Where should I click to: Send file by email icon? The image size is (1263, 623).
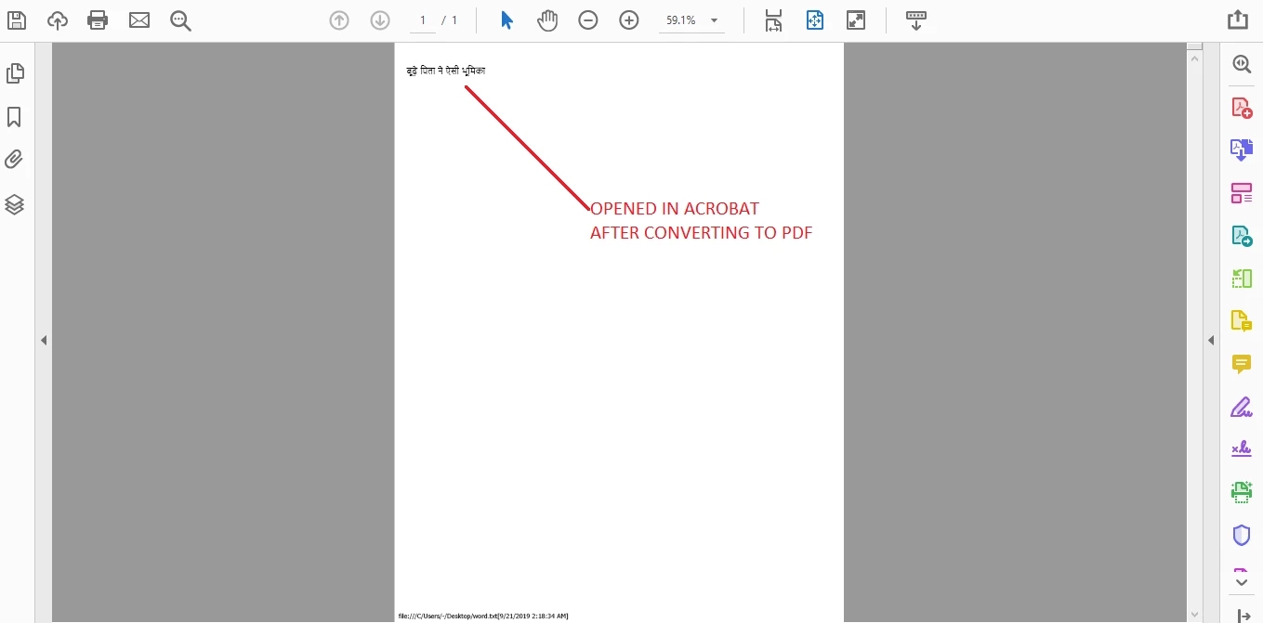click(139, 19)
